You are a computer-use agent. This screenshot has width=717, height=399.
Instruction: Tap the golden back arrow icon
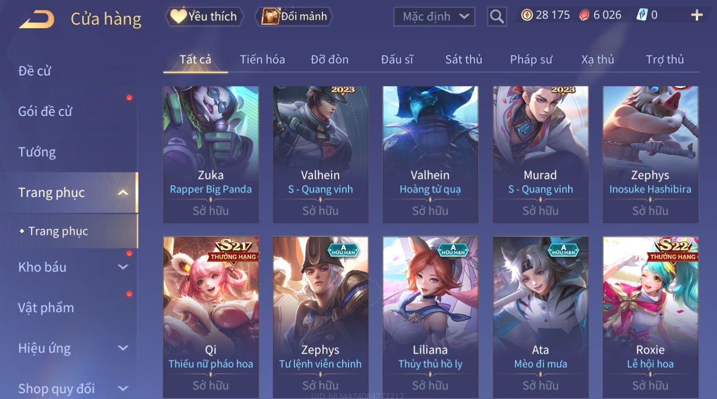click(x=37, y=19)
